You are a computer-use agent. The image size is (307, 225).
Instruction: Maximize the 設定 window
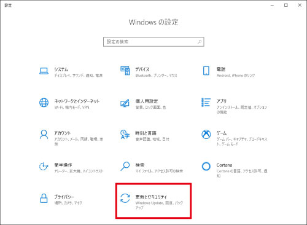pyautogui.click(x=286, y=6)
